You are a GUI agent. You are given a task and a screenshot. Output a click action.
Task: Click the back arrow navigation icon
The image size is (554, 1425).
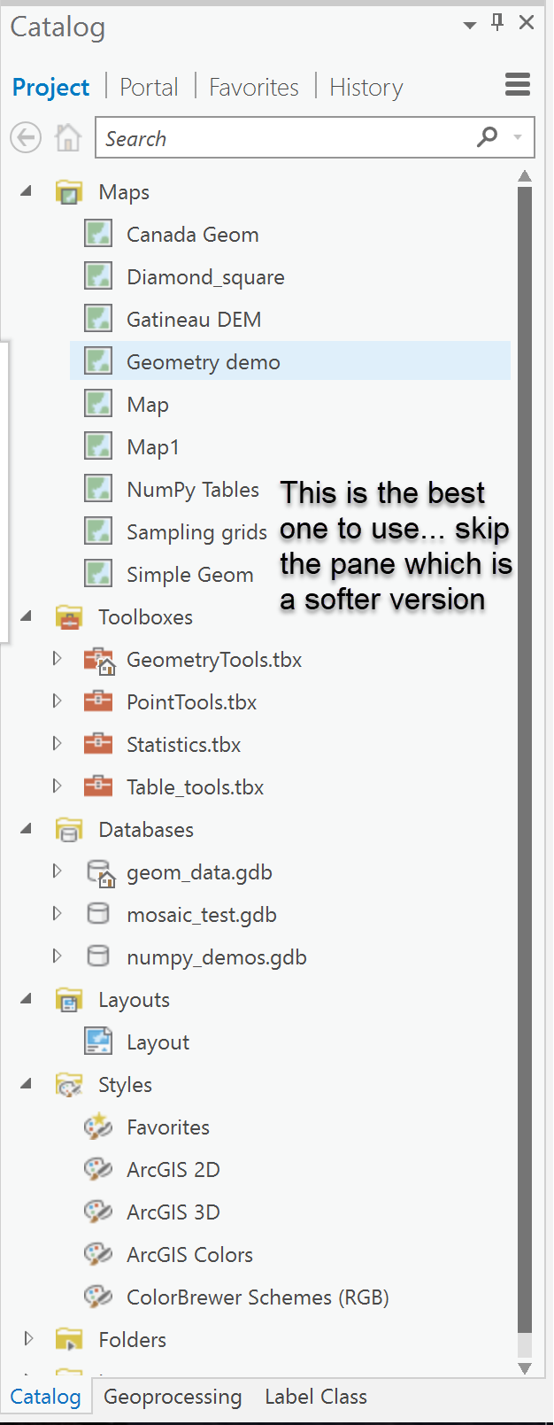[26, 138]
